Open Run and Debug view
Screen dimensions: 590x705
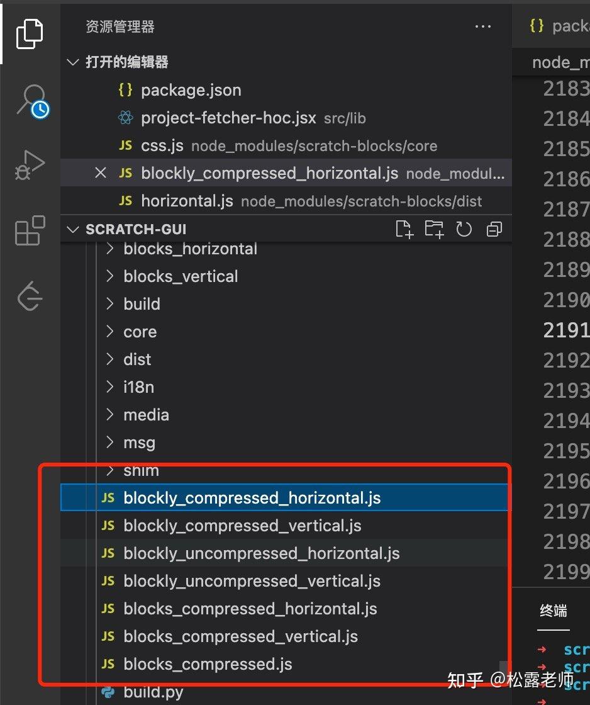[x=30, y=165]
